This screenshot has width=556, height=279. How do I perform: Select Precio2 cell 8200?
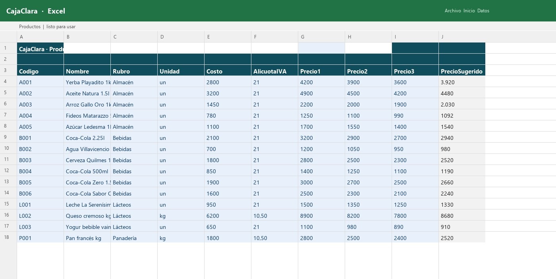368,215
